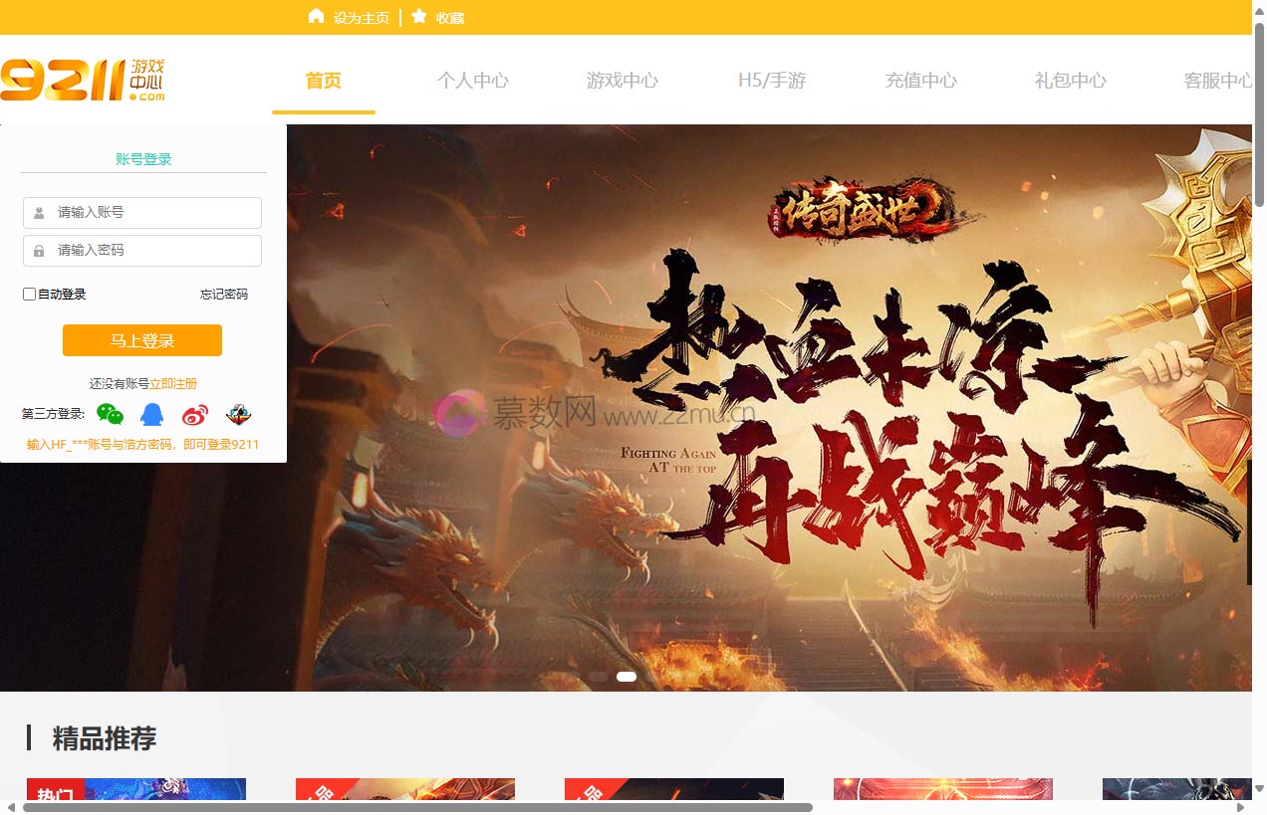
Task: Click the horizontal scrollbar at page bottom
Action: click(418, 807)
